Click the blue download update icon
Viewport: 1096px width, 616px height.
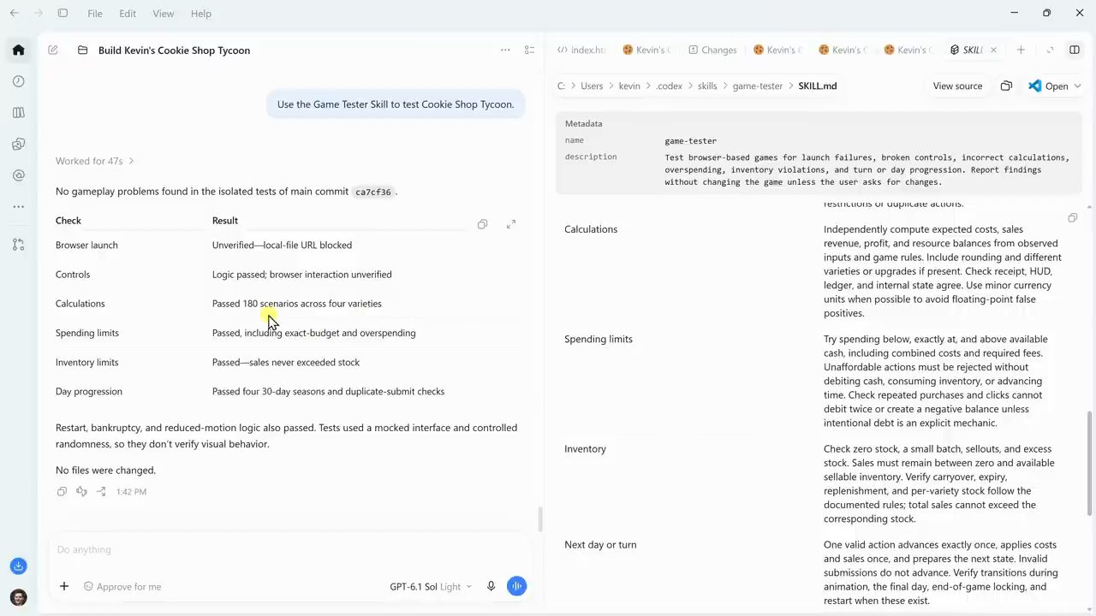coord(18,566)
